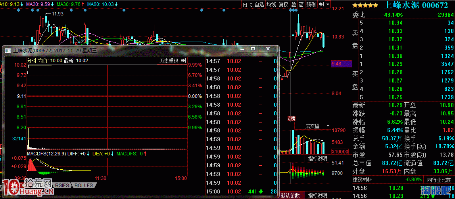Click the 分时 均价: 10.00 header text
455x199 pixels.
click(45, 61)
